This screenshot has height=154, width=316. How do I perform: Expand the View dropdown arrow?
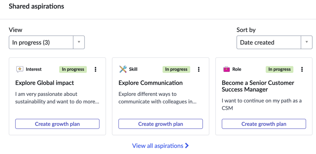click(x=79, y=42)
